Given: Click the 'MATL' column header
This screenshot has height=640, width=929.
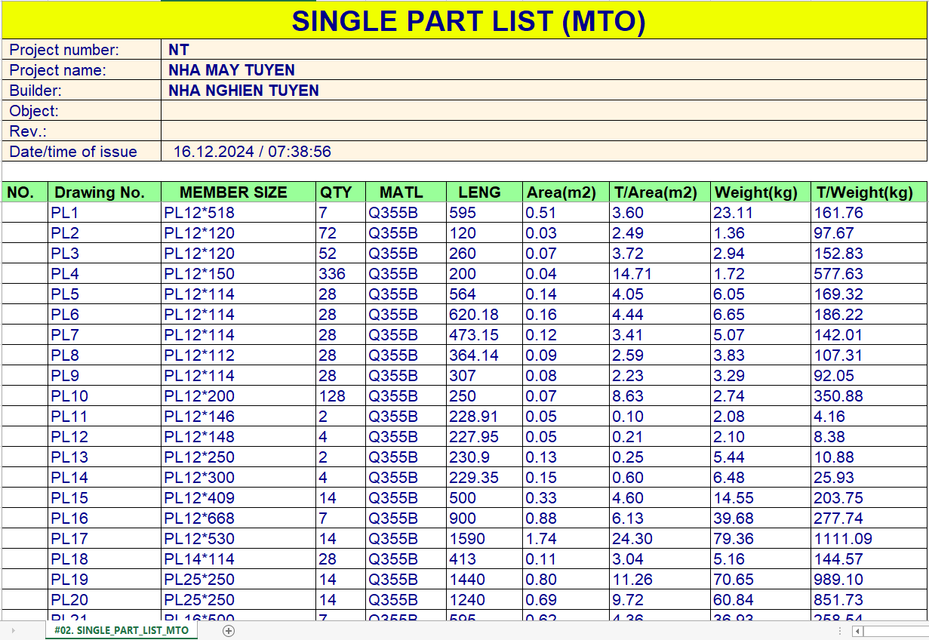Looking at the screenshot, I should (x=406, y=192).
